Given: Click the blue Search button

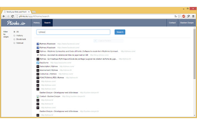Looking at the screenshot, I should [x=120, y=32].
